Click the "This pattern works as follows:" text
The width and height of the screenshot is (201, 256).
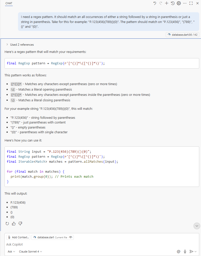pos(25,75)
